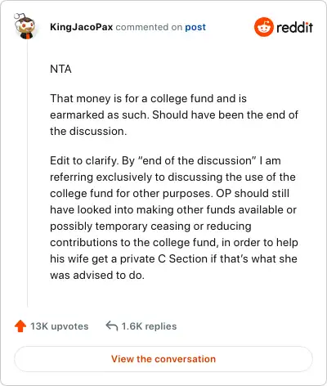Follow the blue "post" link
The width and height of the screenshot is (327, 386).
(x=195, y=27)
